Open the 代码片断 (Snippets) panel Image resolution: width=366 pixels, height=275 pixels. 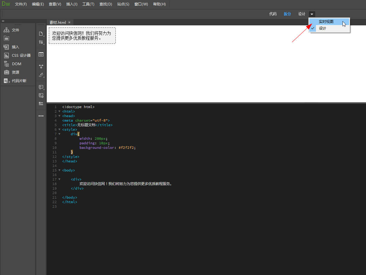tap(15, 81)
